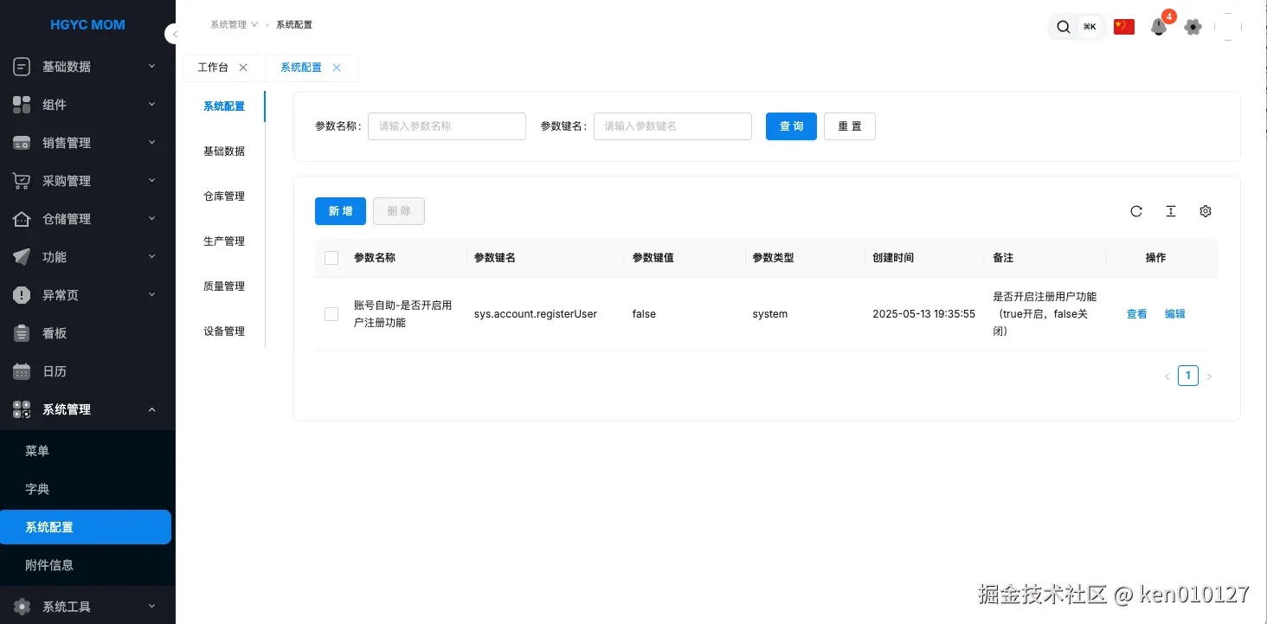Click the 2025-05-13 19:35:55 cell

coord(923,314)
